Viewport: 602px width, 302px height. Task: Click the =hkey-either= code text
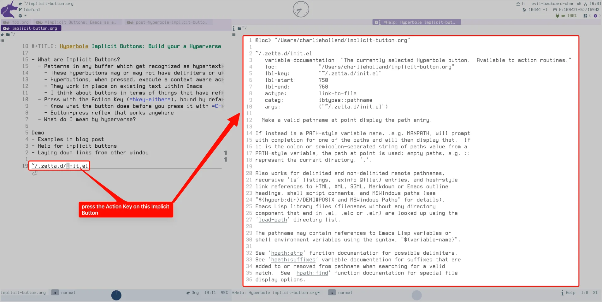pos(150,99)
